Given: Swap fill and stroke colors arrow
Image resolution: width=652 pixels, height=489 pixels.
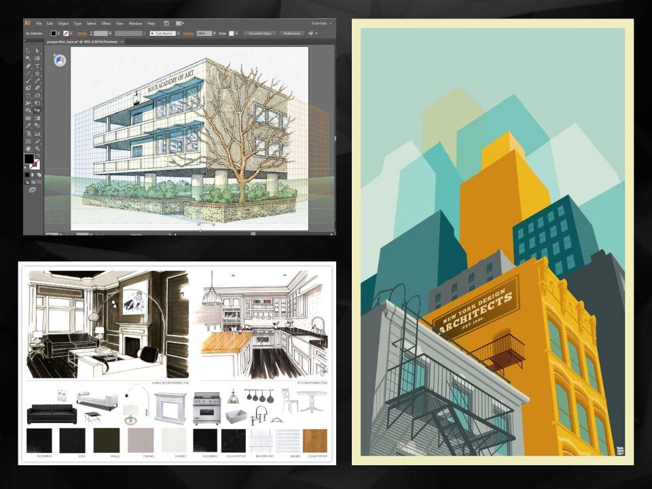Looking at the screenshot, I should [x=39, y=156].
